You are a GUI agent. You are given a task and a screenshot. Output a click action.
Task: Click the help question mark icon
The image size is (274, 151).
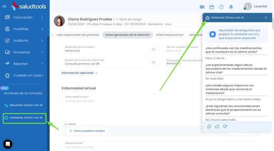pyautogui.click(x=221, y=7)
